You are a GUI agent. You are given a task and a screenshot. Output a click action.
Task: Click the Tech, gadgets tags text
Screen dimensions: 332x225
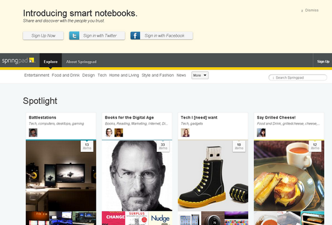pyautogui.click(x=192, y=123)
